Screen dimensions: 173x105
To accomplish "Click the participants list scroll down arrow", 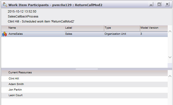I will click(170, 57).
